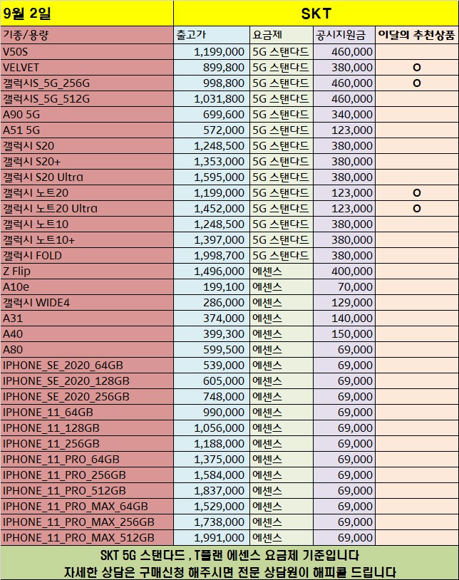Click the recommended circle mark for VELVET
459x580 pixels.
pyautogui.click(x=417, y=68)
